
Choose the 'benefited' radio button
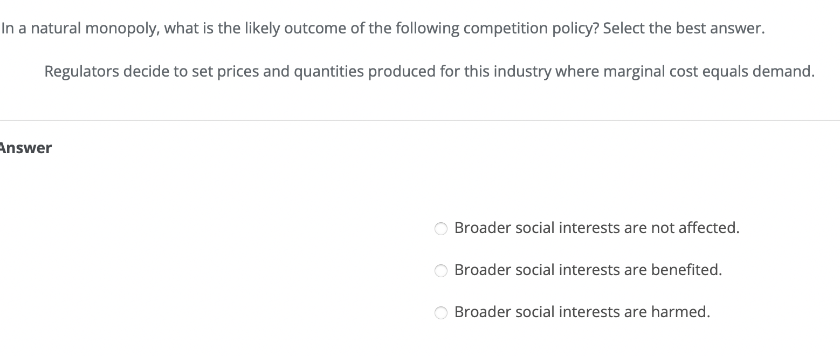pos(441,271)
